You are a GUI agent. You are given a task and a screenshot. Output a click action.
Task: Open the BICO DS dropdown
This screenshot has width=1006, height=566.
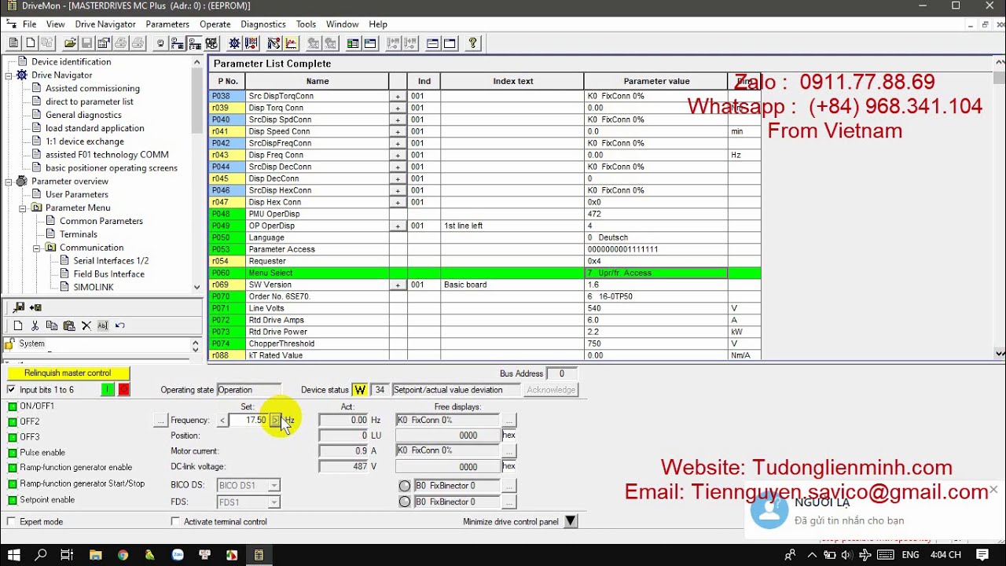tap(274, 486)
